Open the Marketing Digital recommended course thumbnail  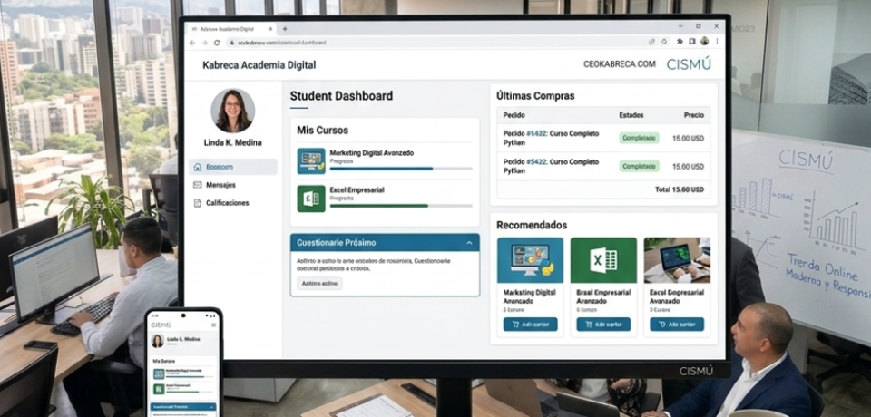click(530, 260)
